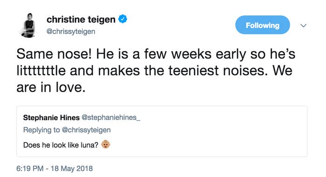The width and height of the screenshot is (326, 177).
Task: Toggle the blue Following button
Action: point(263,25)
